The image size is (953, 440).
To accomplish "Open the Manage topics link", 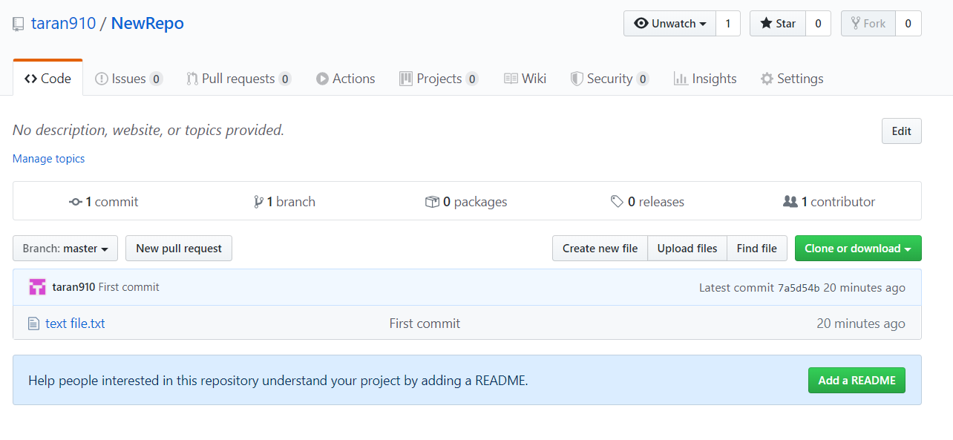I will tap(49, 159).
